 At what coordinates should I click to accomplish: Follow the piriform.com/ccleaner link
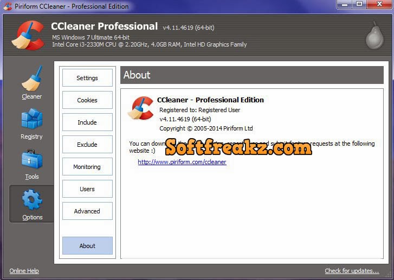tap(182, 162)
